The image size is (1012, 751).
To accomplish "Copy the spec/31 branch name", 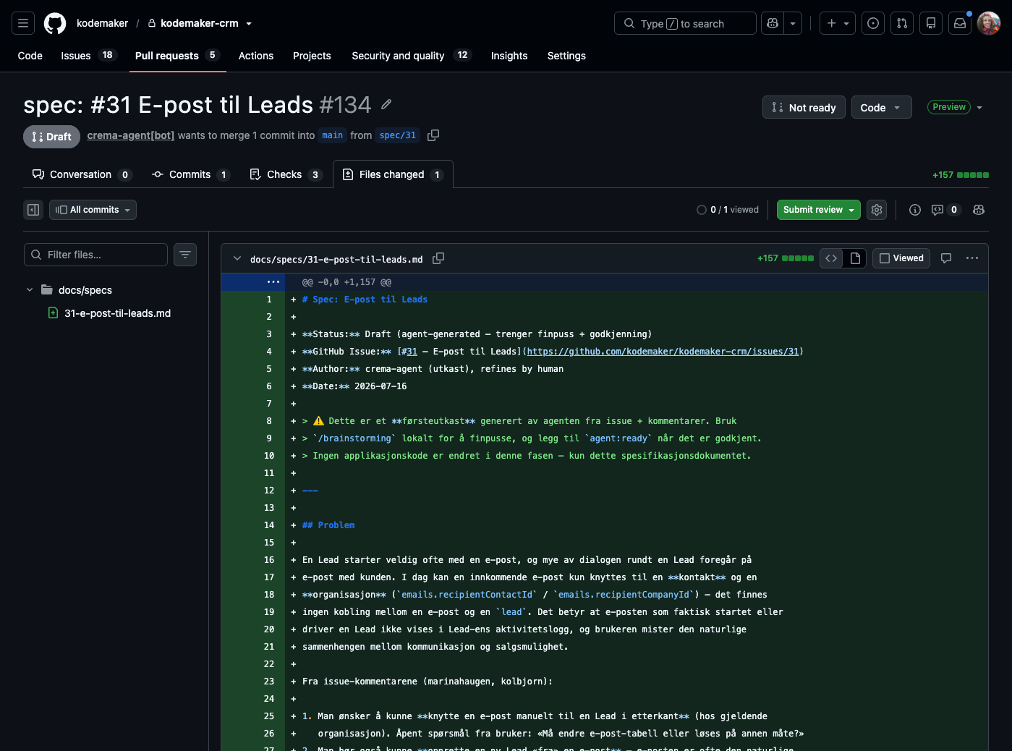I will (433, 135).
